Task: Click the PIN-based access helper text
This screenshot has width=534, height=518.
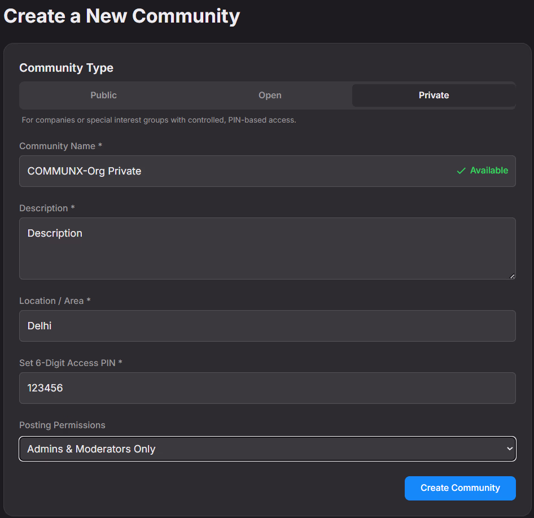Action: (x=159, y=120)
